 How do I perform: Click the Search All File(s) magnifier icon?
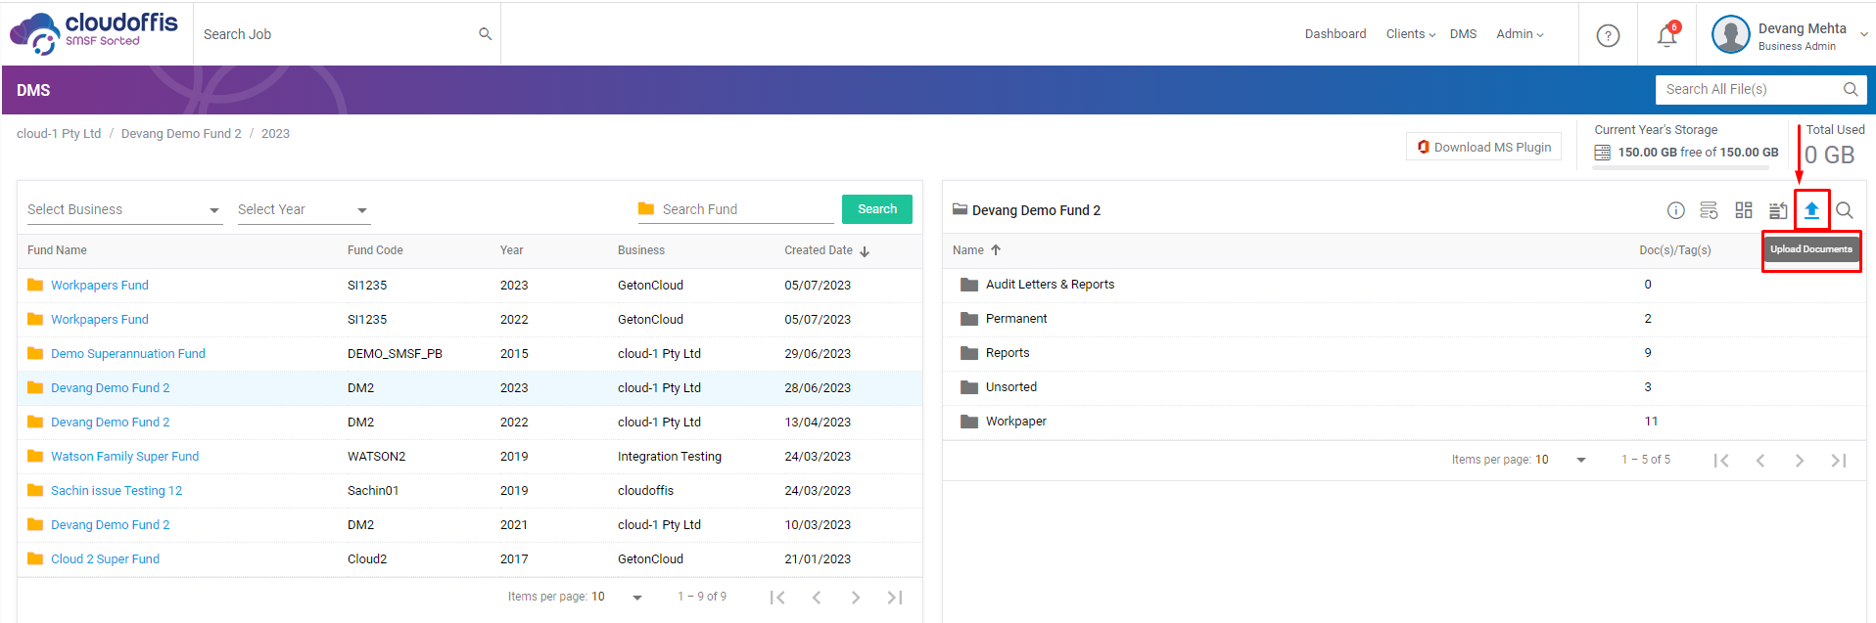click(x=1851, y=89)
